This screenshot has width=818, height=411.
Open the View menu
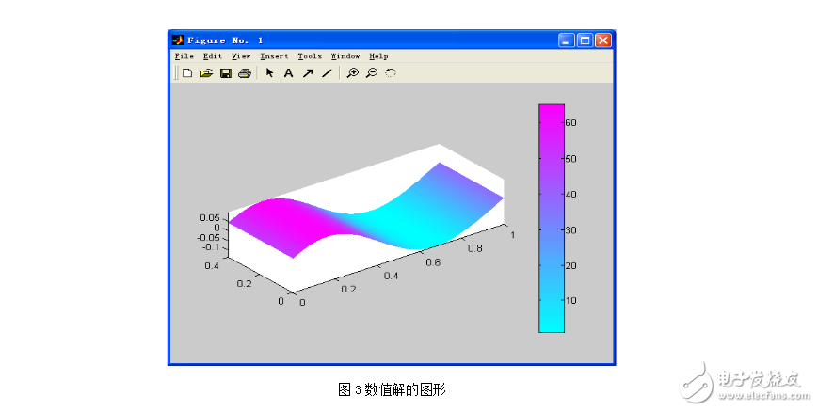pos(241,56)
